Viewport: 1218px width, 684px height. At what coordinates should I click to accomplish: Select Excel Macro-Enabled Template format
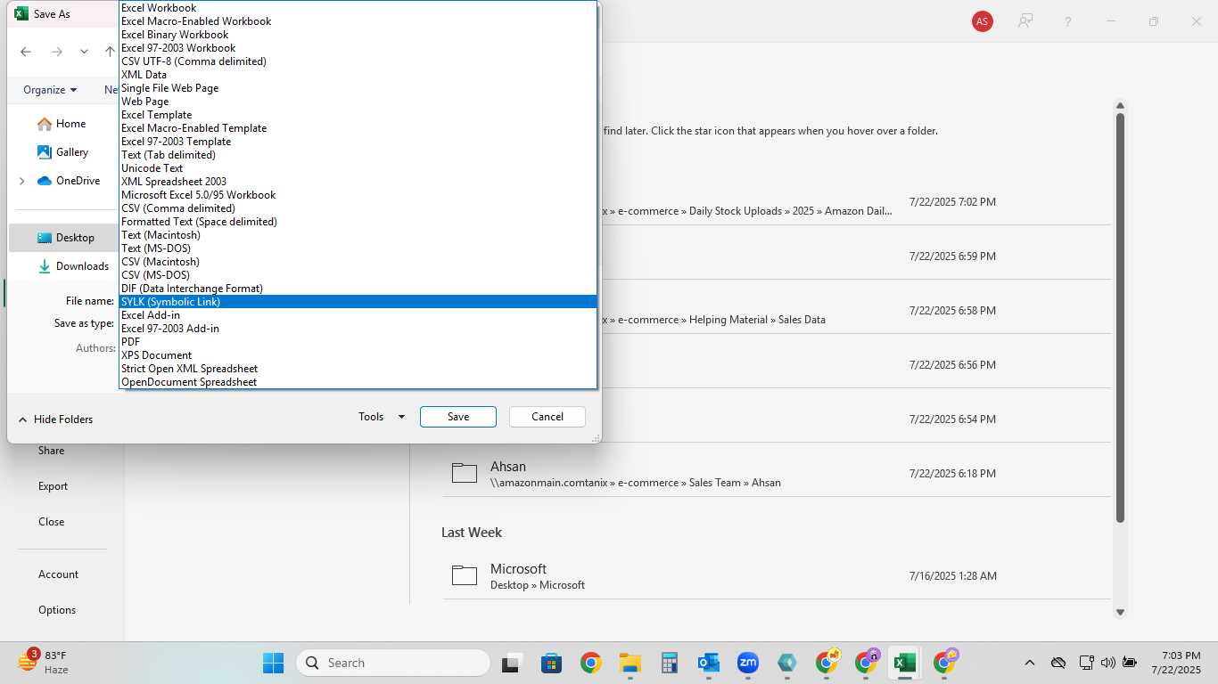coord(358,128)
